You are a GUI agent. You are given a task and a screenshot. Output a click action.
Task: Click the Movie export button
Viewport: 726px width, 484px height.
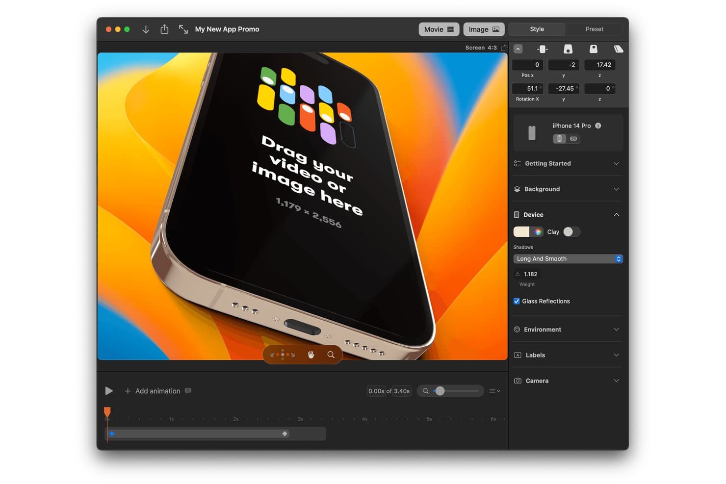click(439, 29)
